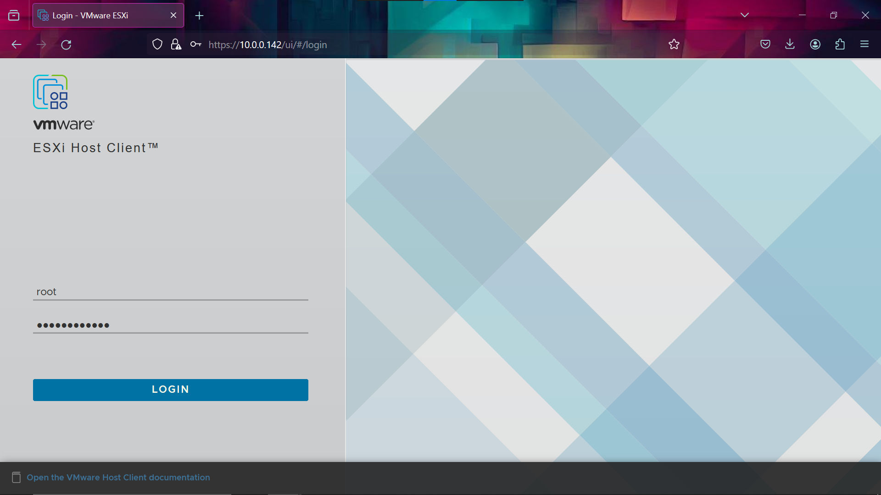
Task: Close the browser window
Action: pos(865,15)
